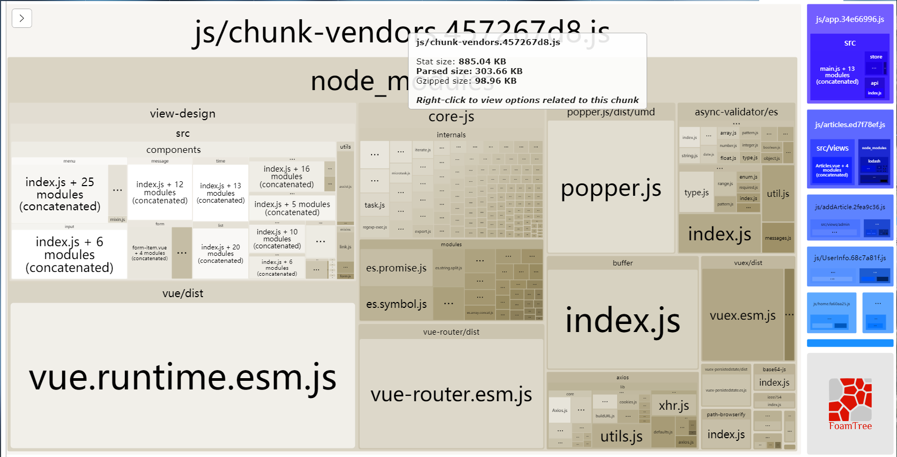The height and width of the screenshot is (457, 897).
Task: Select the messages.js cell
Action: tap(778, 238)
